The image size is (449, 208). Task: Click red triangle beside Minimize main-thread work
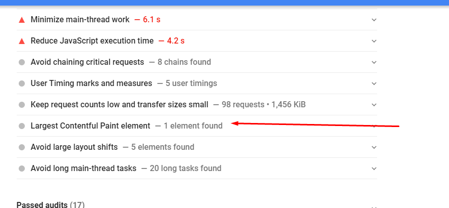(22, 20)
